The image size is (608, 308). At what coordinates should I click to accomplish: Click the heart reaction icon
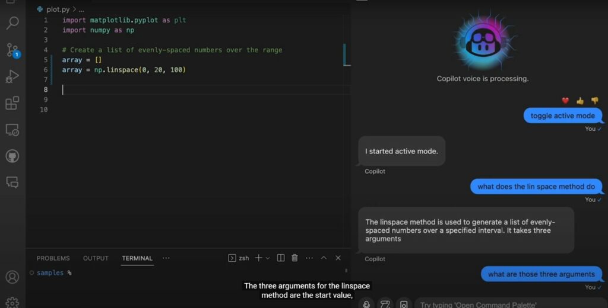tap(565, 101)
